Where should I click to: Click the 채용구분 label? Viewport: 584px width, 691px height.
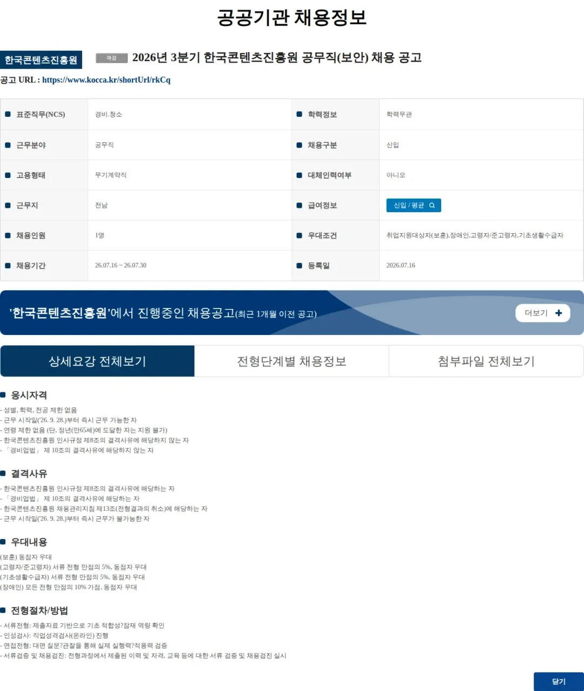tap(322, 145)
